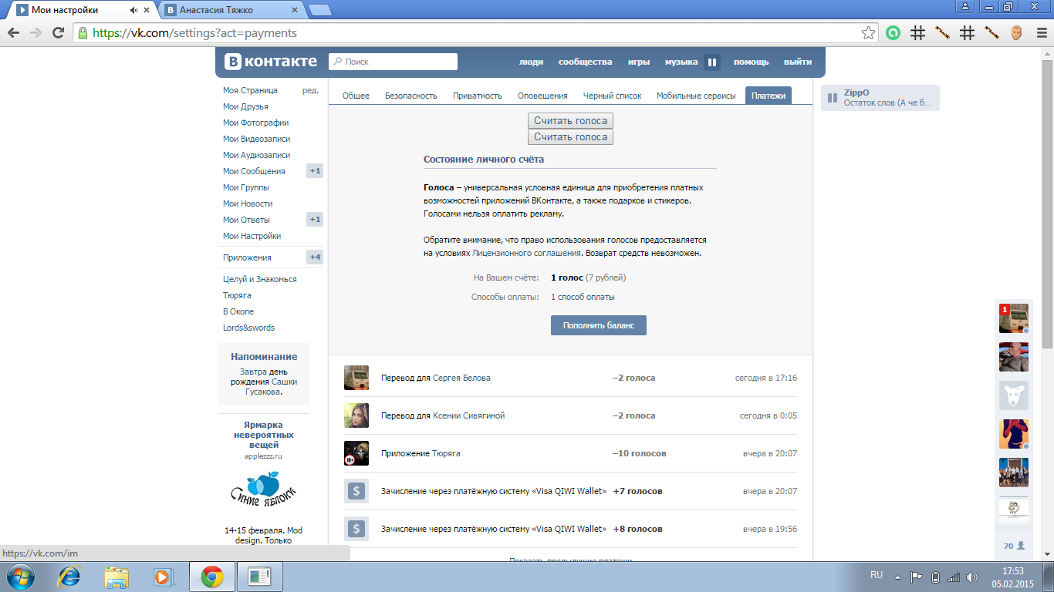Bookmark page with the star icon
The image size is (1054, 592).
[x=868, y=33]
